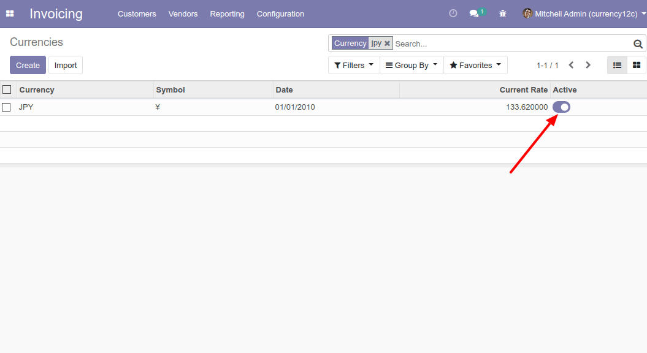Go to the previous page arrow

pos(572,65)
